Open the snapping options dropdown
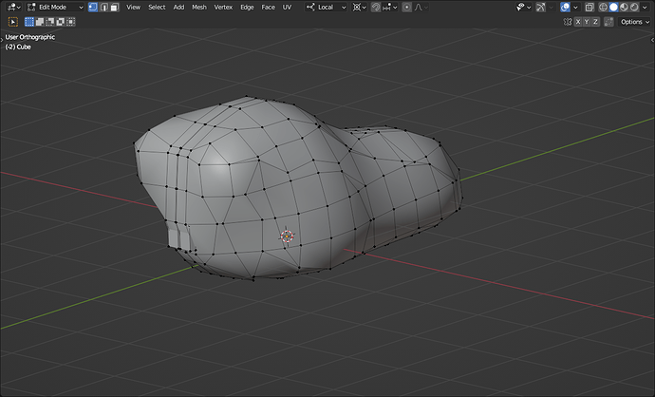 [x=390, y=7]
